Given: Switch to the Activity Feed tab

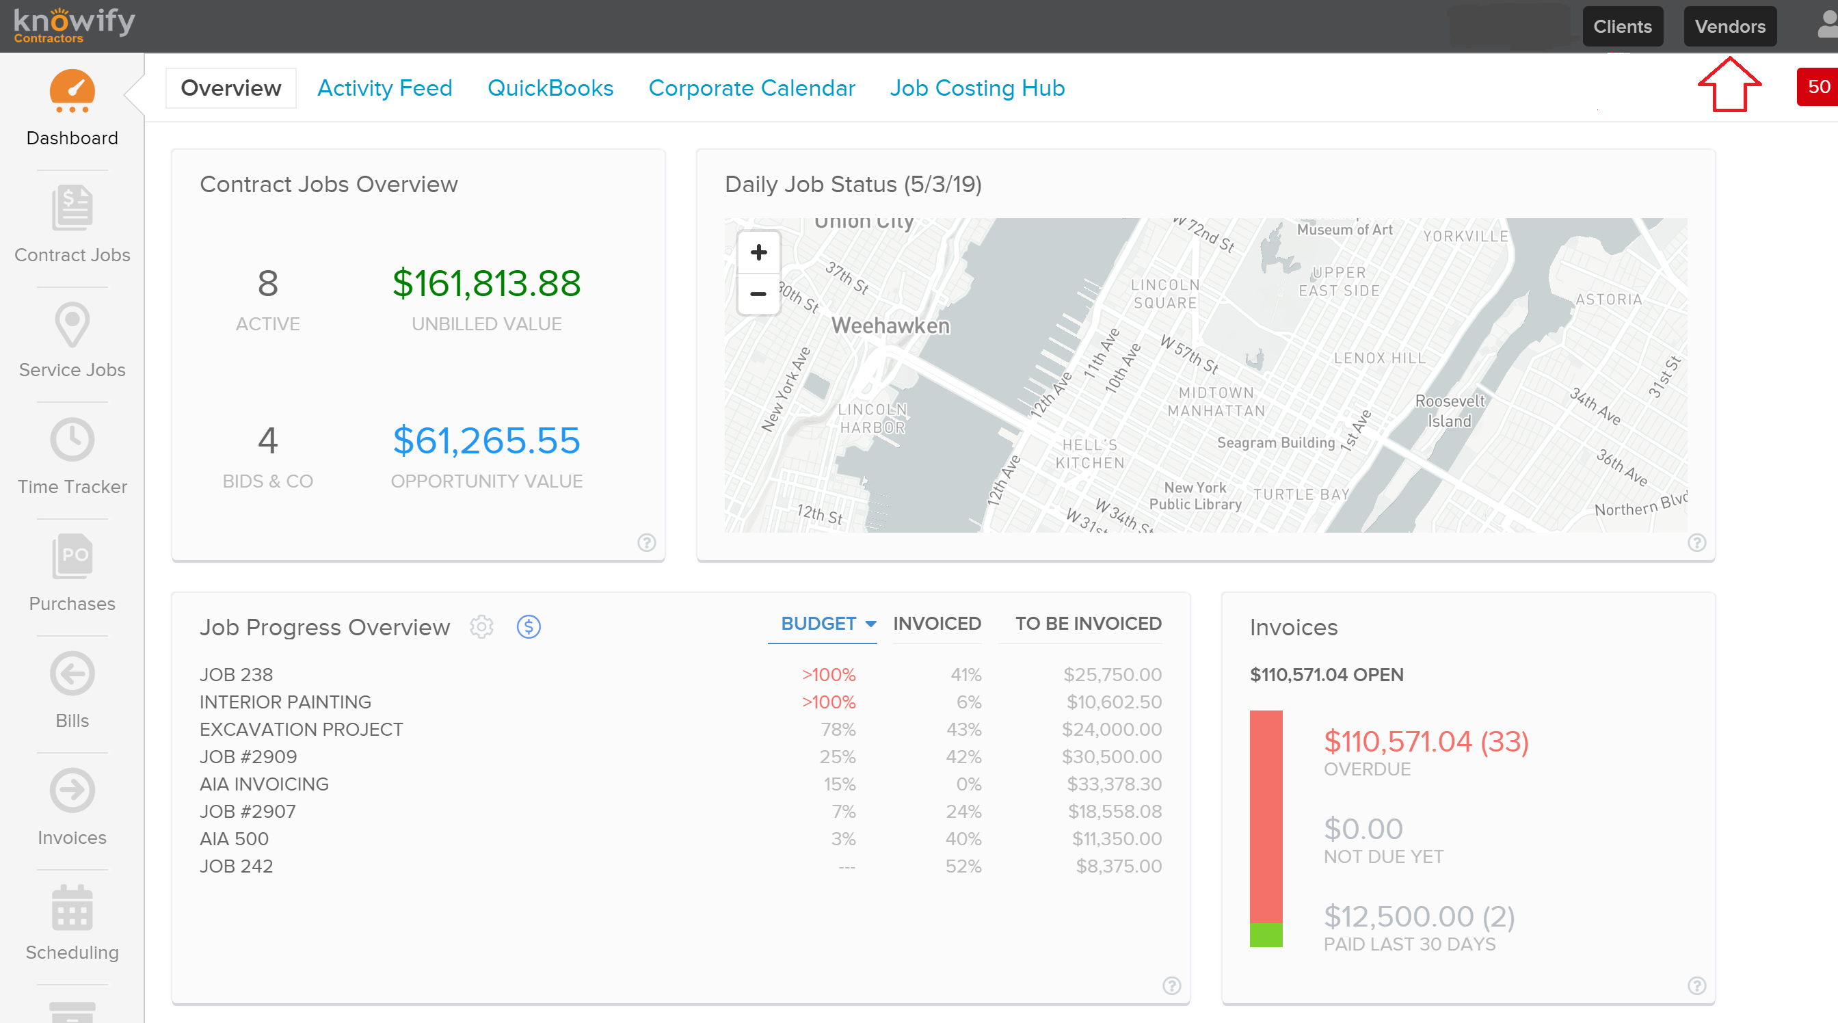Looking at the screenshot, I should pos(384,88).
